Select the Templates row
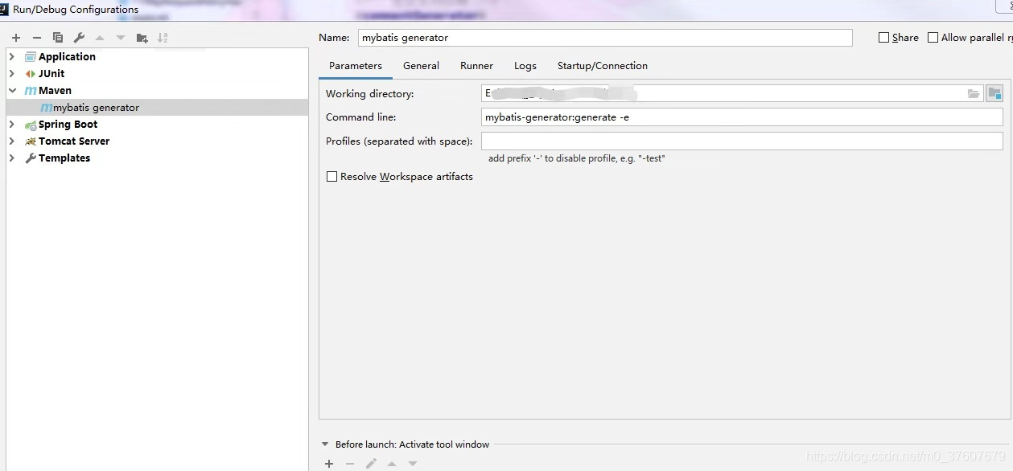1013x471 pixels. click(x=157, y=158)
